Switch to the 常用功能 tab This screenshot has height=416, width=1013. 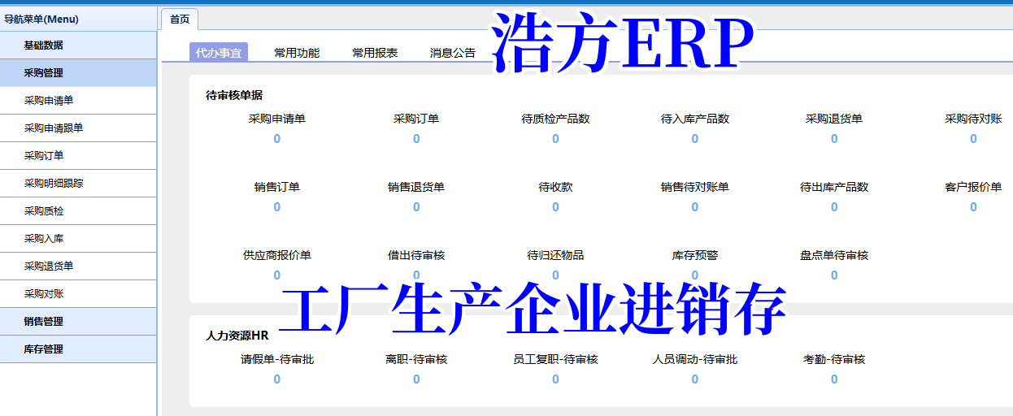point(297,53)
